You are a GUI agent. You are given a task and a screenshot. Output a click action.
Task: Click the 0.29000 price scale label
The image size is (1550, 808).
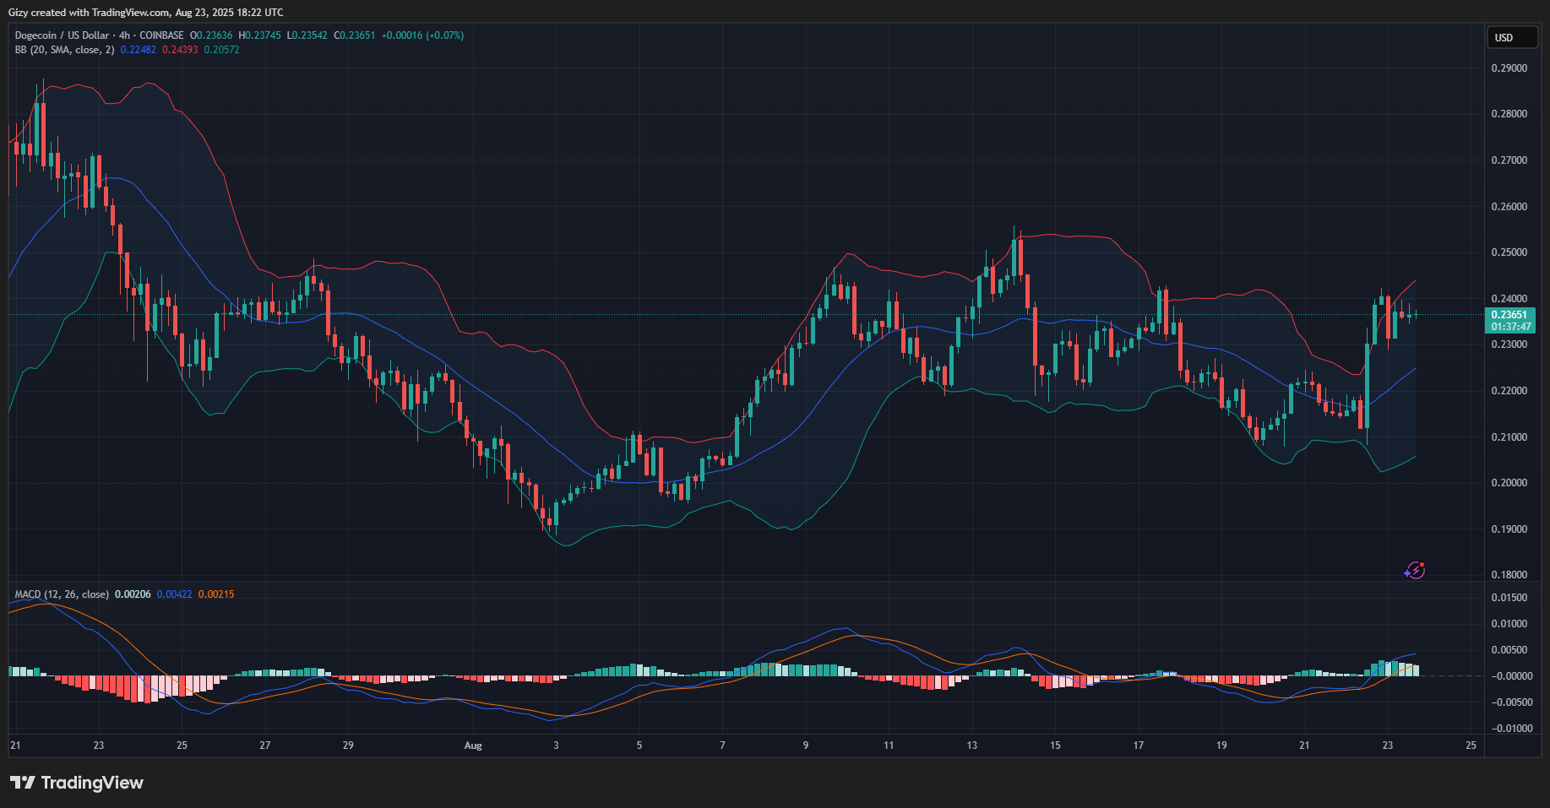click(x=1509, y=68)
